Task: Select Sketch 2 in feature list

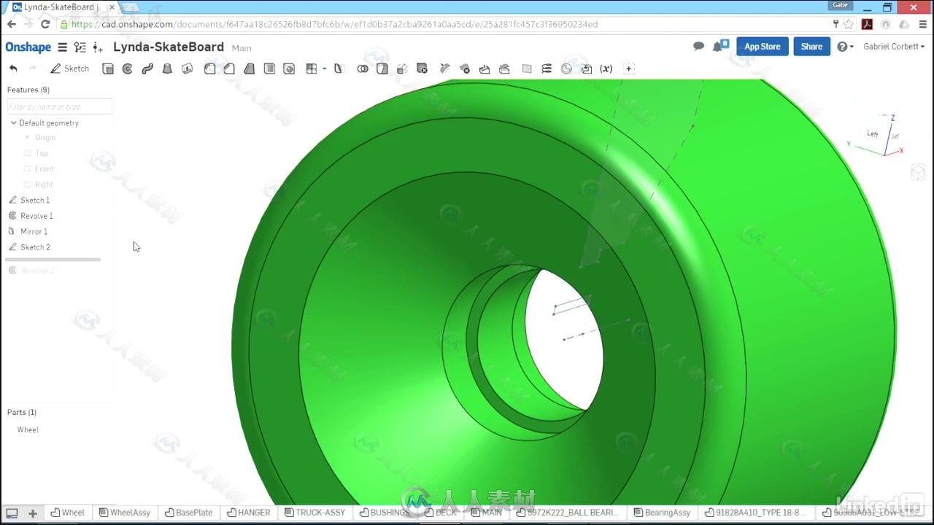Action: (35, 247)
